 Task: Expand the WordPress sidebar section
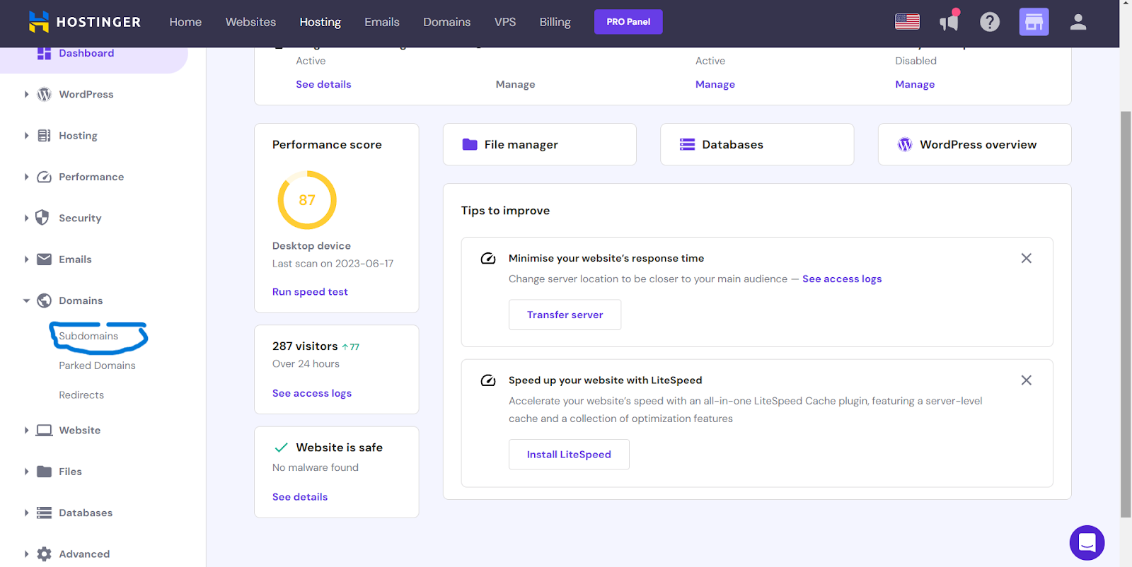pos(26,94)
